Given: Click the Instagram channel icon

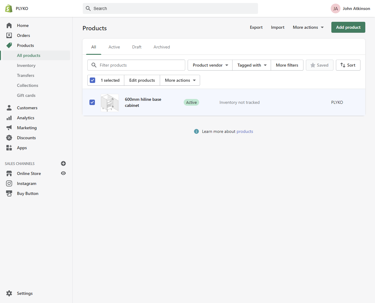Looking at the screenshot, I should (x=9, y=183).
